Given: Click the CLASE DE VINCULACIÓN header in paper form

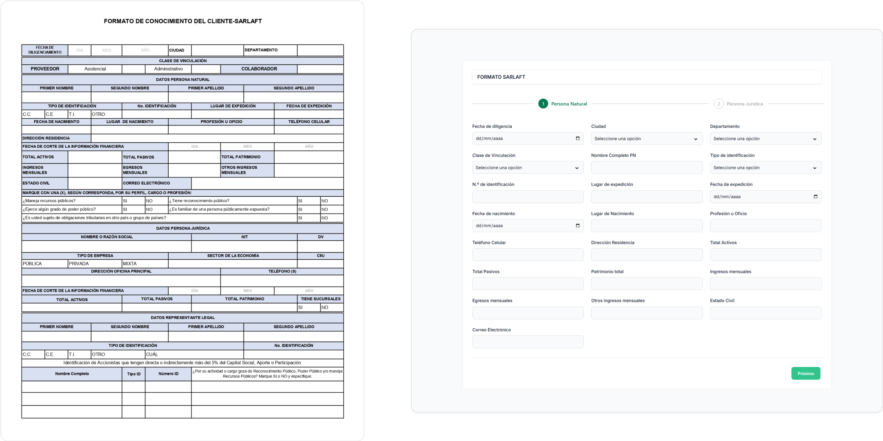Looking at the screenshot, I should pos(183,61).
